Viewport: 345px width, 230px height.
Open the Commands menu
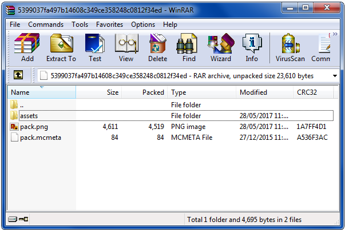[46, 25]
